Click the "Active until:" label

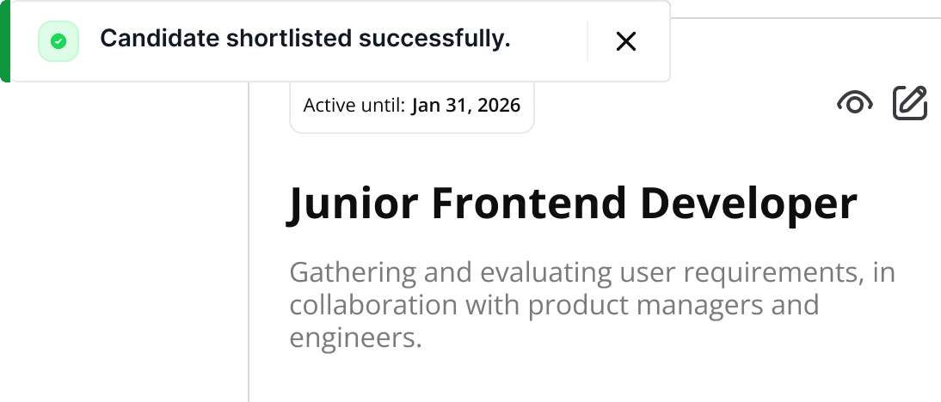coord(354,106)
